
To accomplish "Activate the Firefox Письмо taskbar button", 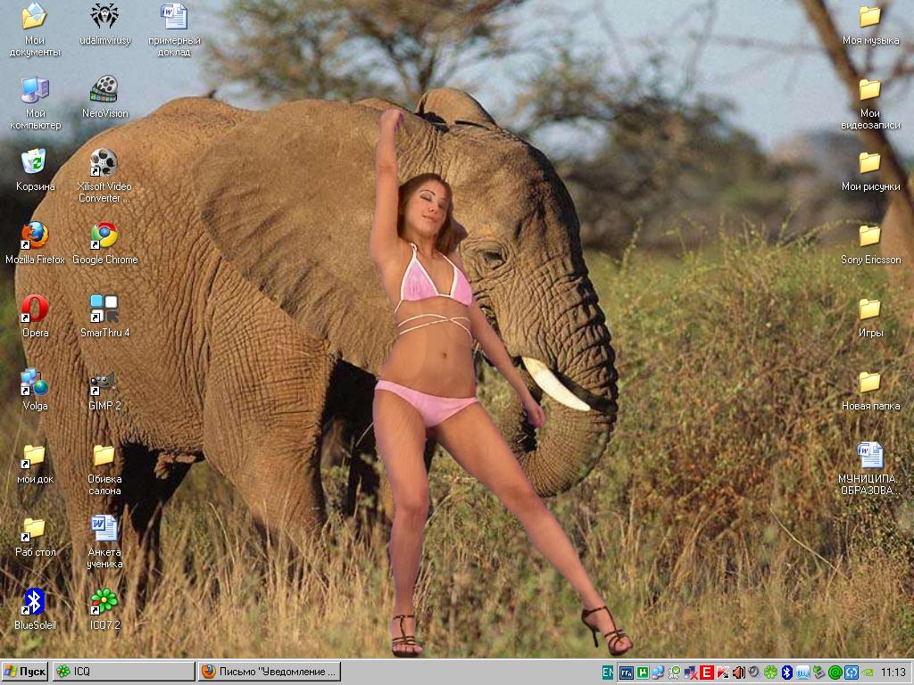I will pos(270,672).
